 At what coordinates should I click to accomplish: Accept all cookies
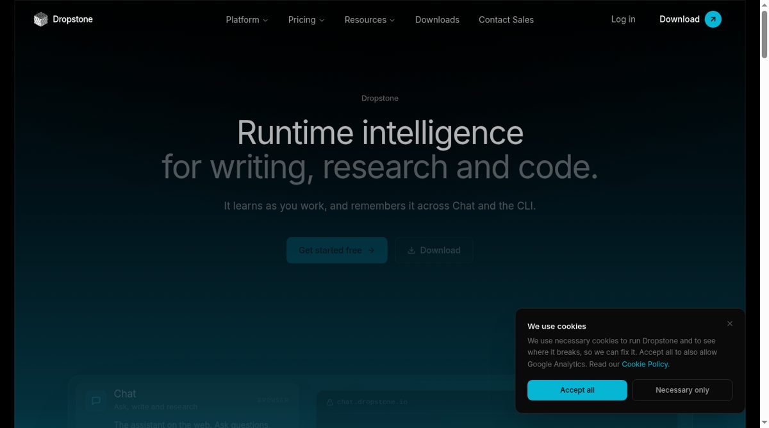point(577,390)
